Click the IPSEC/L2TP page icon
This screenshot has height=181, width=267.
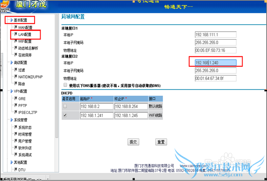coord(15,112)
